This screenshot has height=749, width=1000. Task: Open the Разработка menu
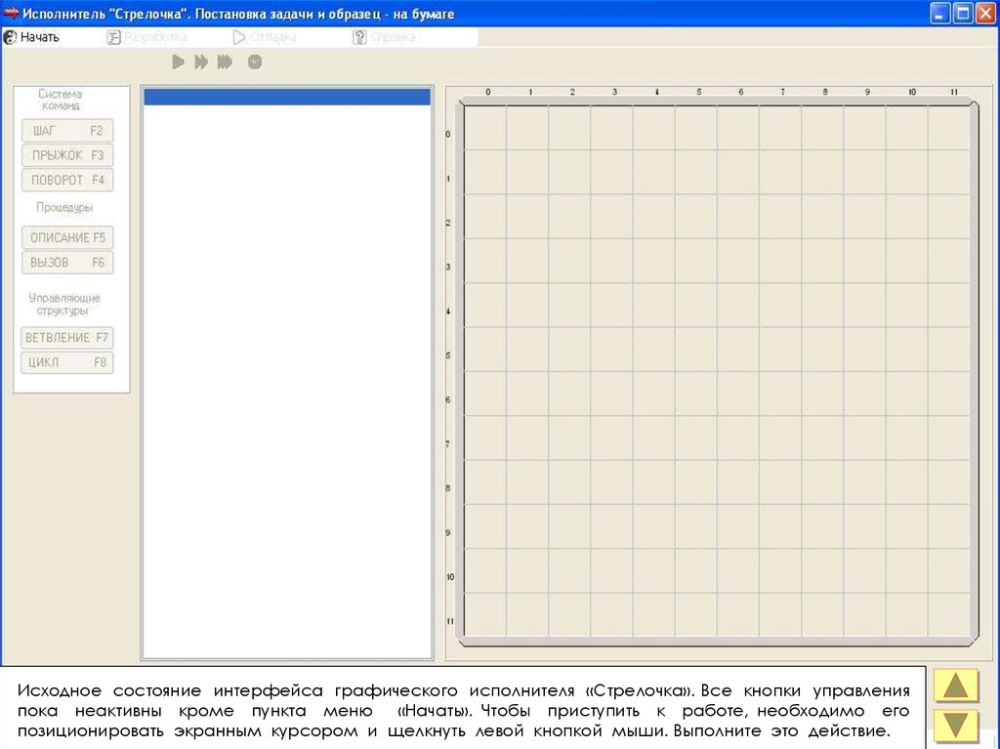tap(146, 37)
